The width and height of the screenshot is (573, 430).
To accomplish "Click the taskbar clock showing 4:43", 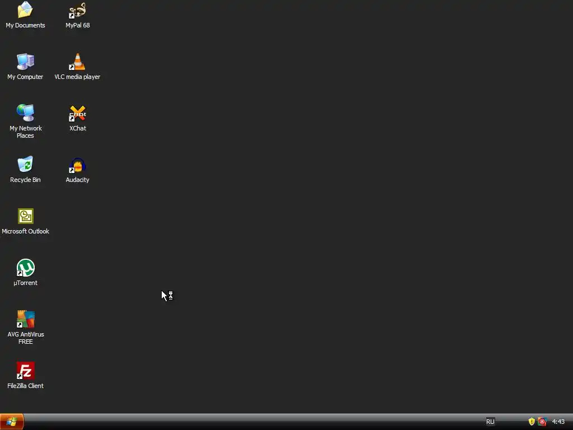I will point(558,422).
